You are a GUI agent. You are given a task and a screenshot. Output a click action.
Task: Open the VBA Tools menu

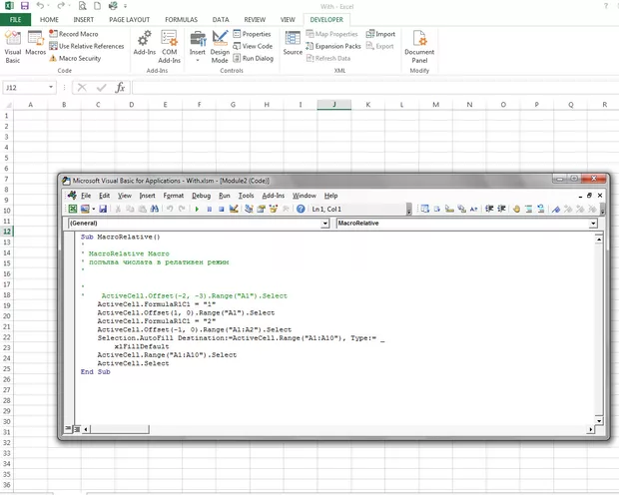tap(246, 196)
